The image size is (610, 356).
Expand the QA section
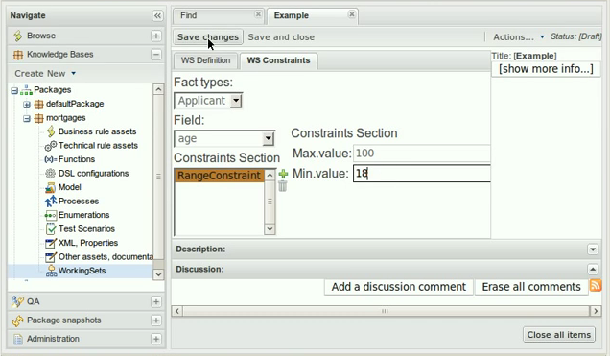[156, 302]
